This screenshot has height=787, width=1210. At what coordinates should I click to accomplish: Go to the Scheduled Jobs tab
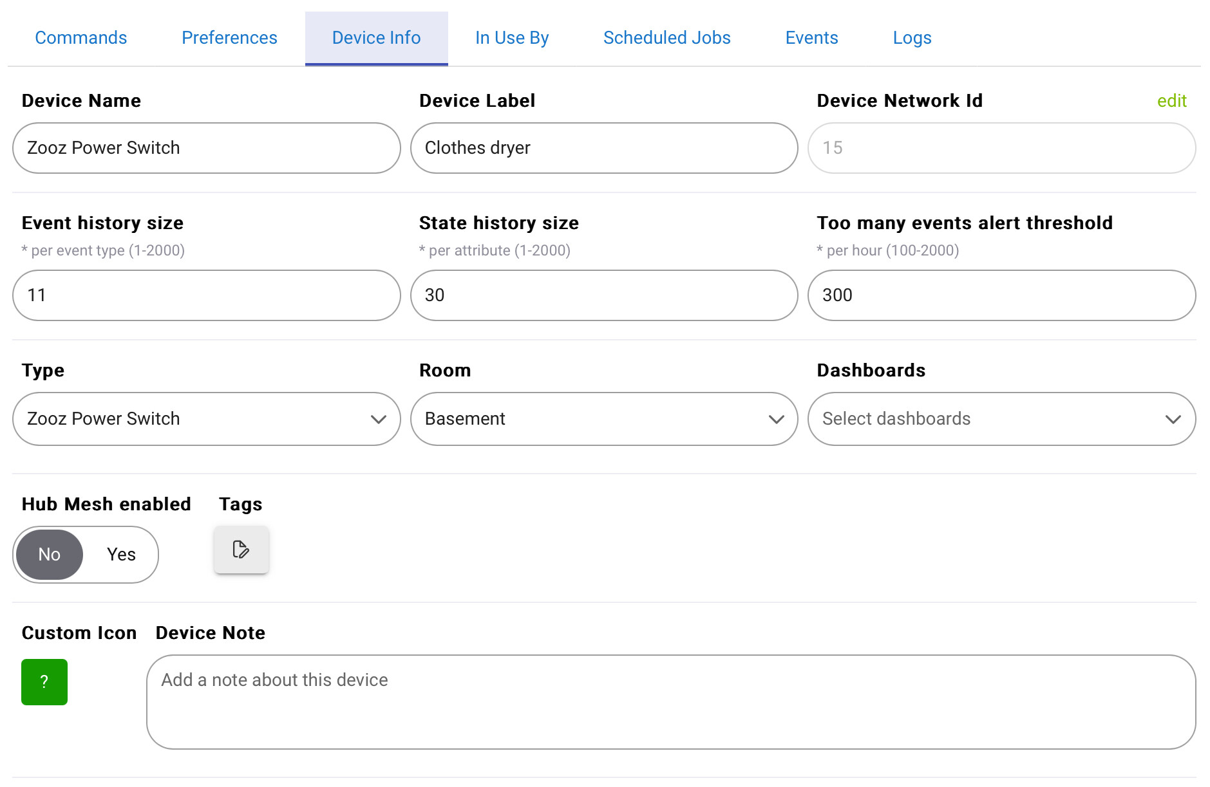[x=667, y=38]
